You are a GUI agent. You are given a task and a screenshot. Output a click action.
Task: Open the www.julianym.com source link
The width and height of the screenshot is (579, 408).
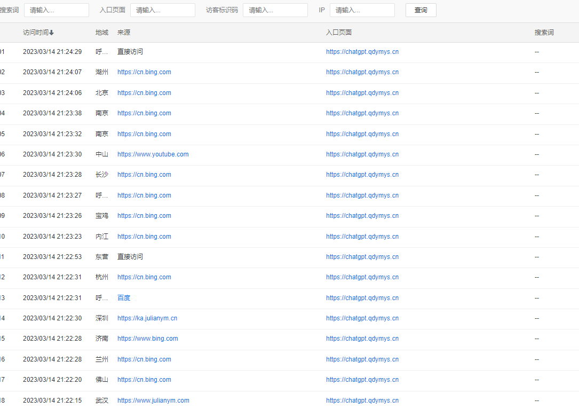click(153, 400)
